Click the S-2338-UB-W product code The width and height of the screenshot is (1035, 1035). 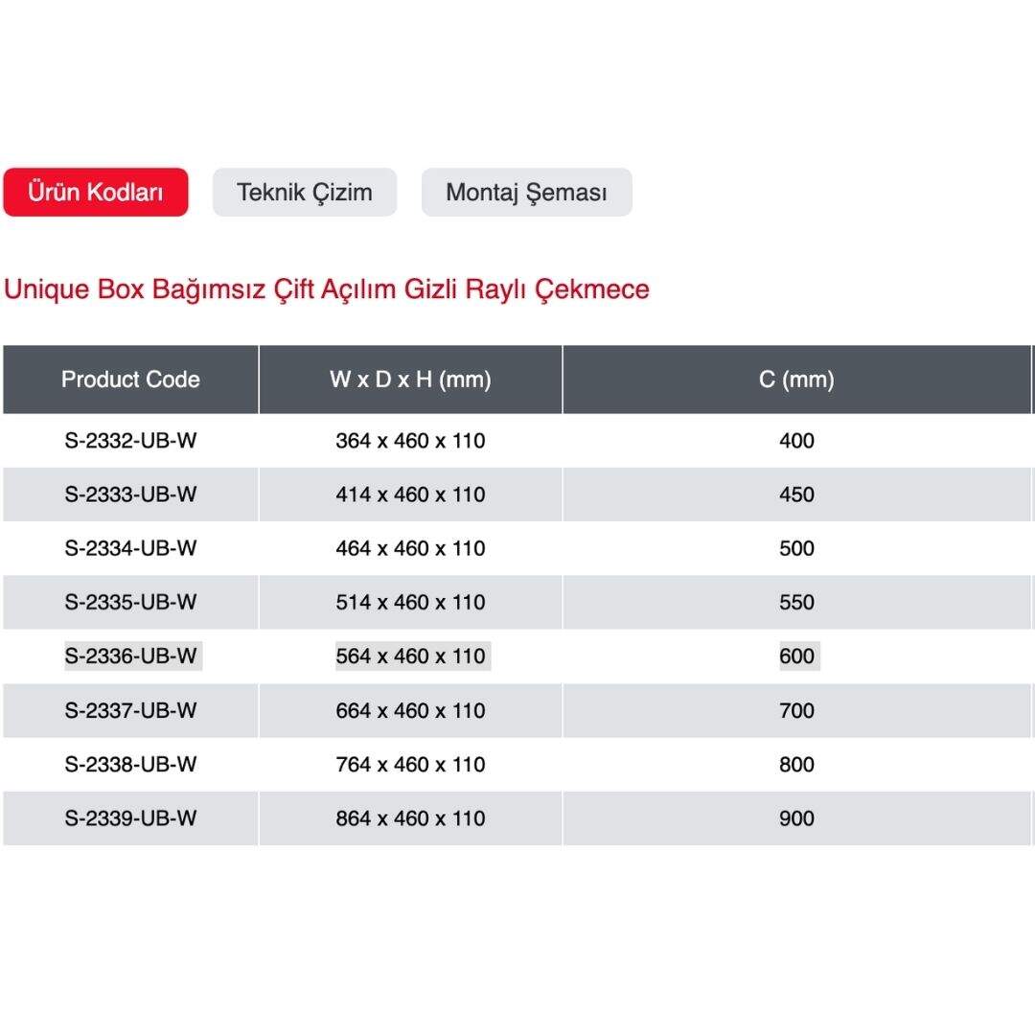[130, 765]
